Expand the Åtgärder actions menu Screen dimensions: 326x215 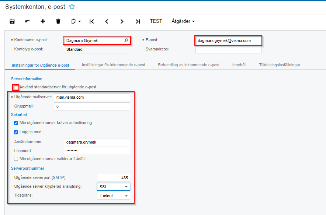click(183, 21)
